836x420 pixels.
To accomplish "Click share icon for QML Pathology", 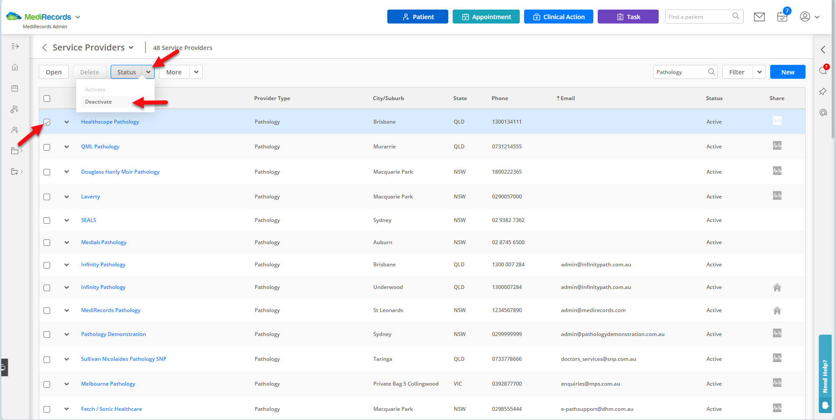I will coord(777,145).
